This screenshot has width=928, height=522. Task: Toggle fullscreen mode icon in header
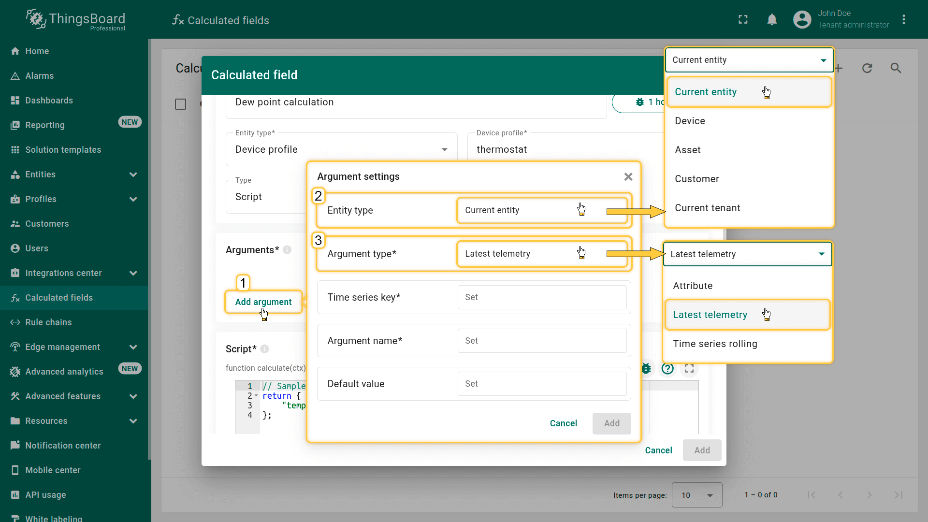pyautogui.click(x=743, y=20)
